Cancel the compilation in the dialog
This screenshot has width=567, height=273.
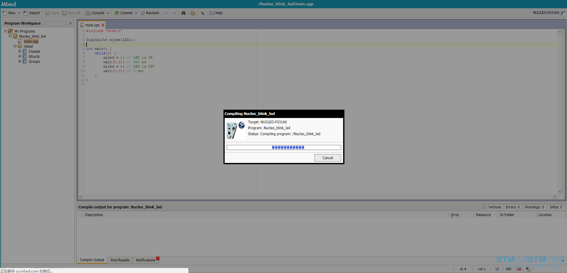click(x=328, y=158)
